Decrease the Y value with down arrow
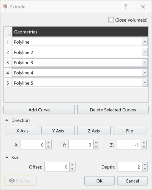 click(x=96, y=147)
